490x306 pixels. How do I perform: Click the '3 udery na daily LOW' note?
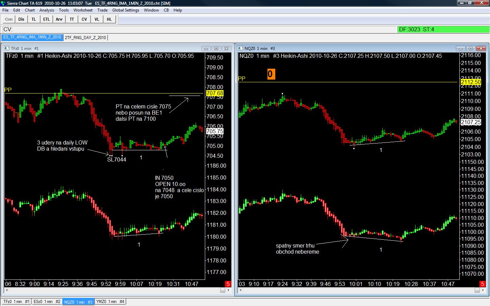tap(62, 143)
